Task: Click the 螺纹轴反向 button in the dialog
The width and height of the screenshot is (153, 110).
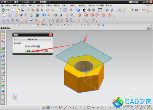Action: coord(32,39)
